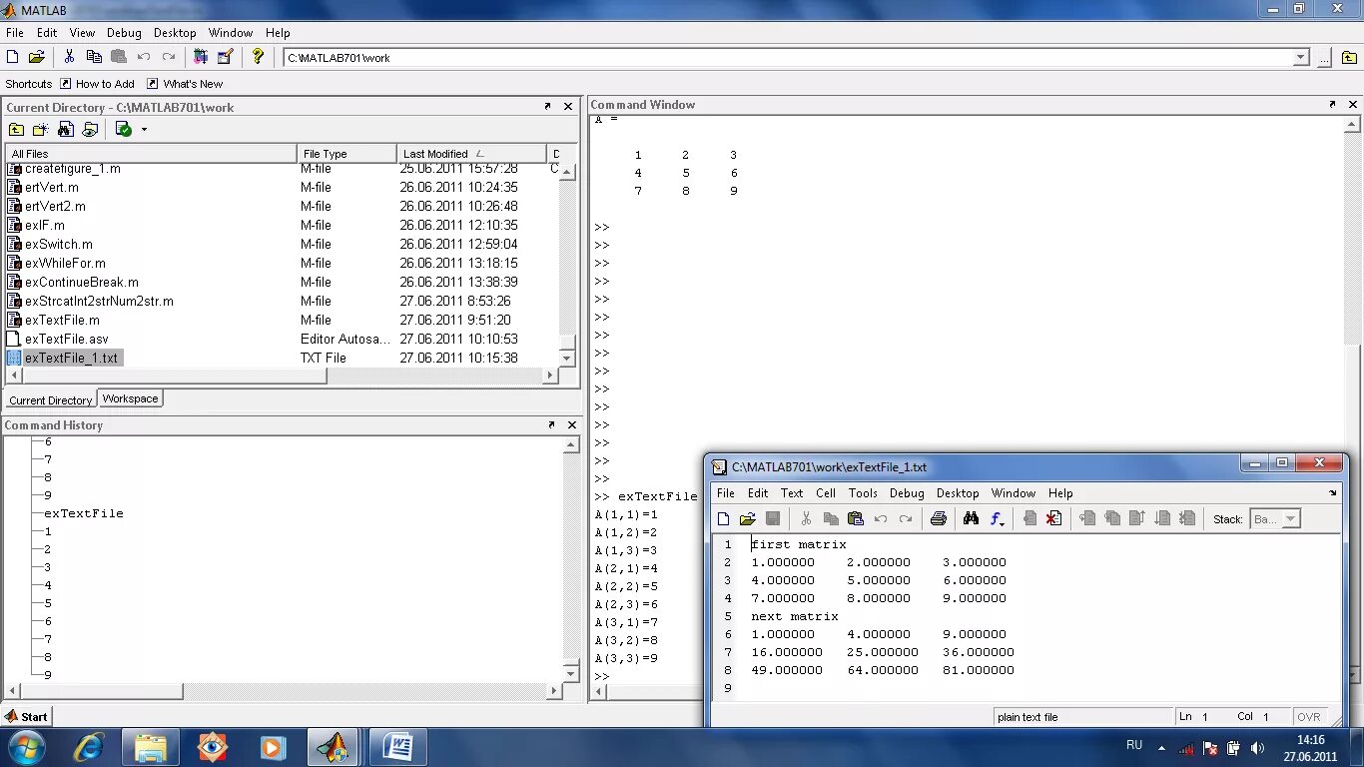Click Save disk icon in editor toolbar
This screenshot has height=767, width=1364.
773,518
